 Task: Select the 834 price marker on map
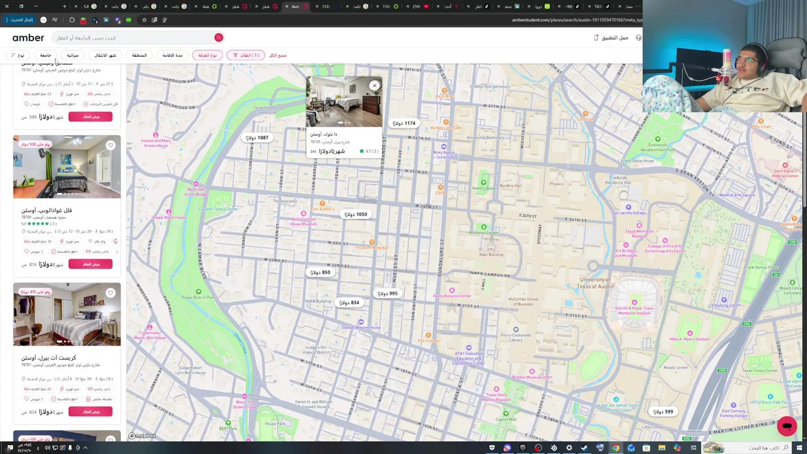(x=349, y=303)
